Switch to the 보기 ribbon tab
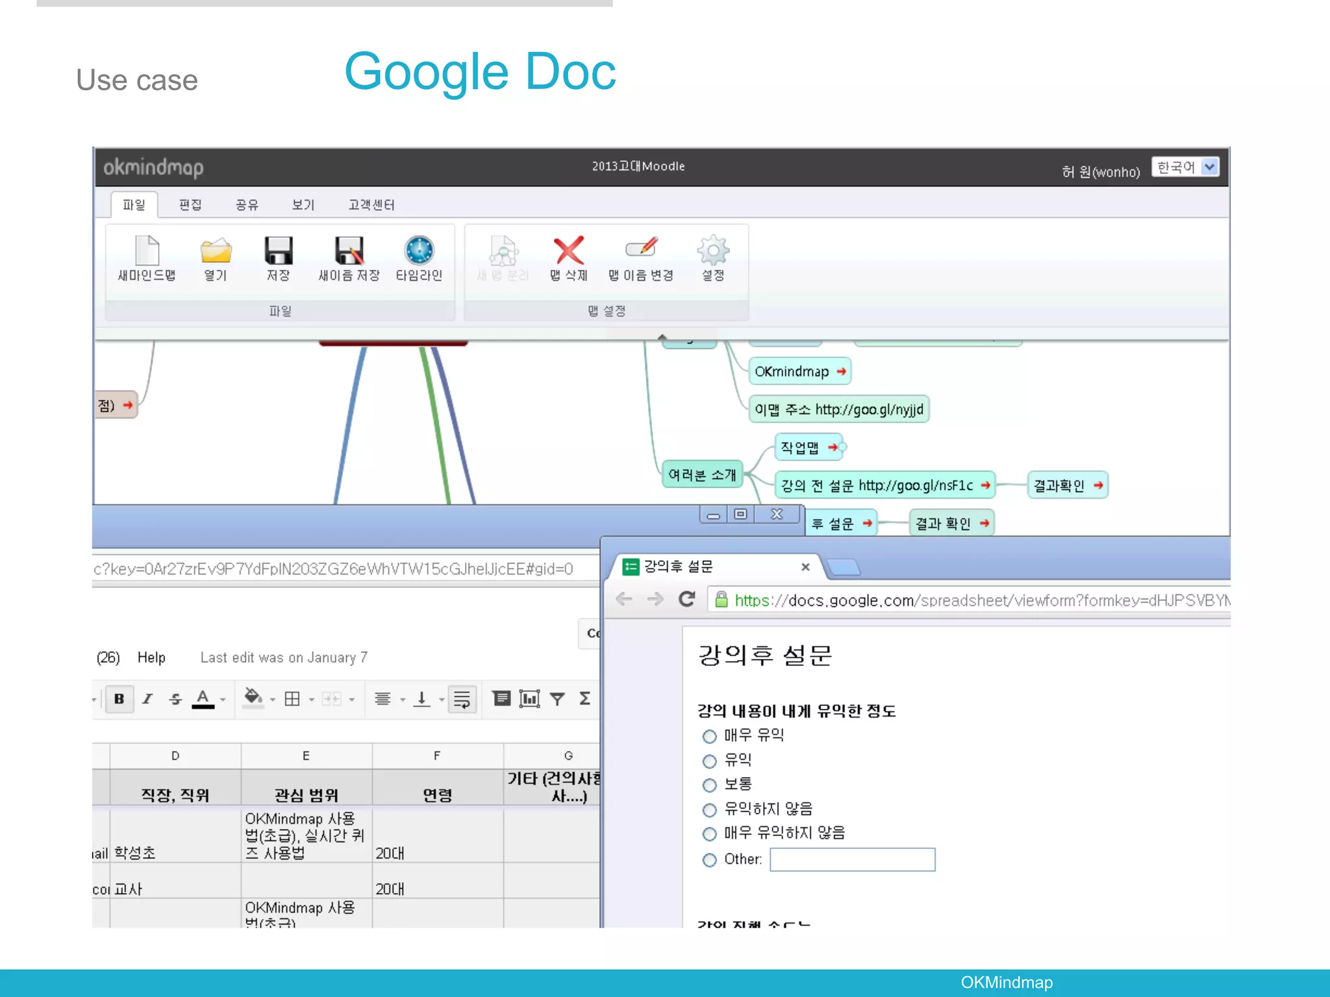This screenshot has width=1330, height=997. (303, 205)
